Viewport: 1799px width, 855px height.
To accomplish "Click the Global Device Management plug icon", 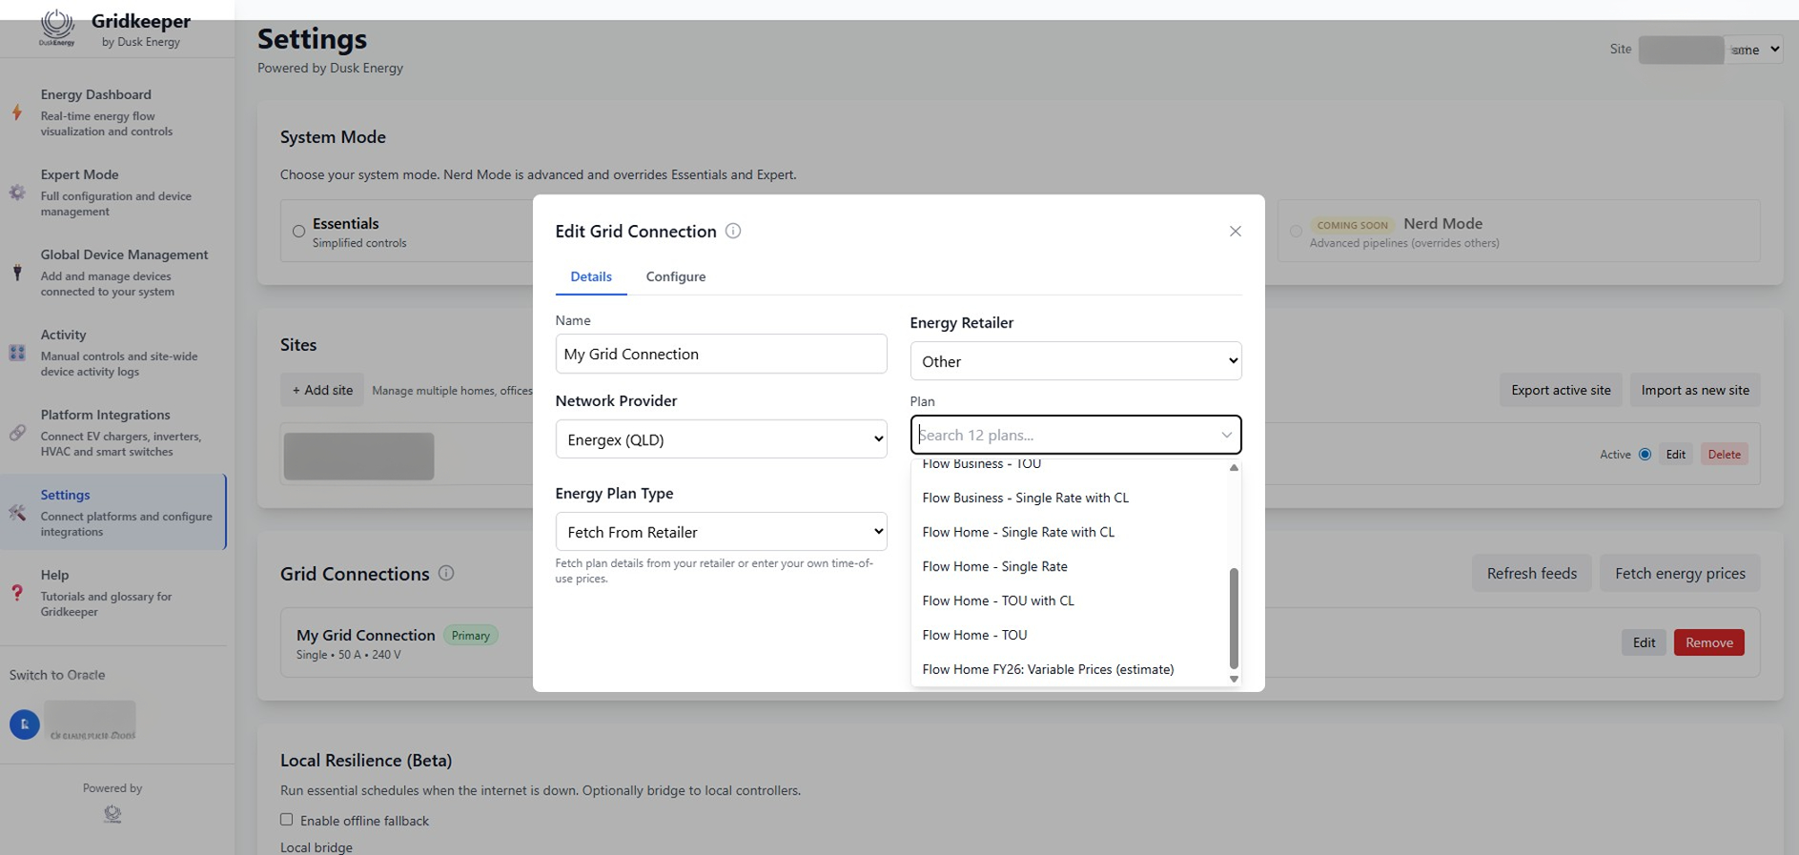I will click(17, 273).
